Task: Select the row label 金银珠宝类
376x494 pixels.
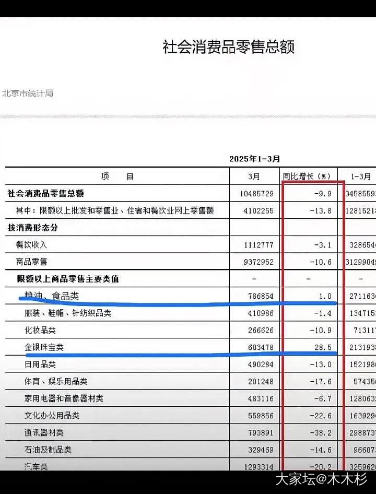Action: (x=44, y=347)
